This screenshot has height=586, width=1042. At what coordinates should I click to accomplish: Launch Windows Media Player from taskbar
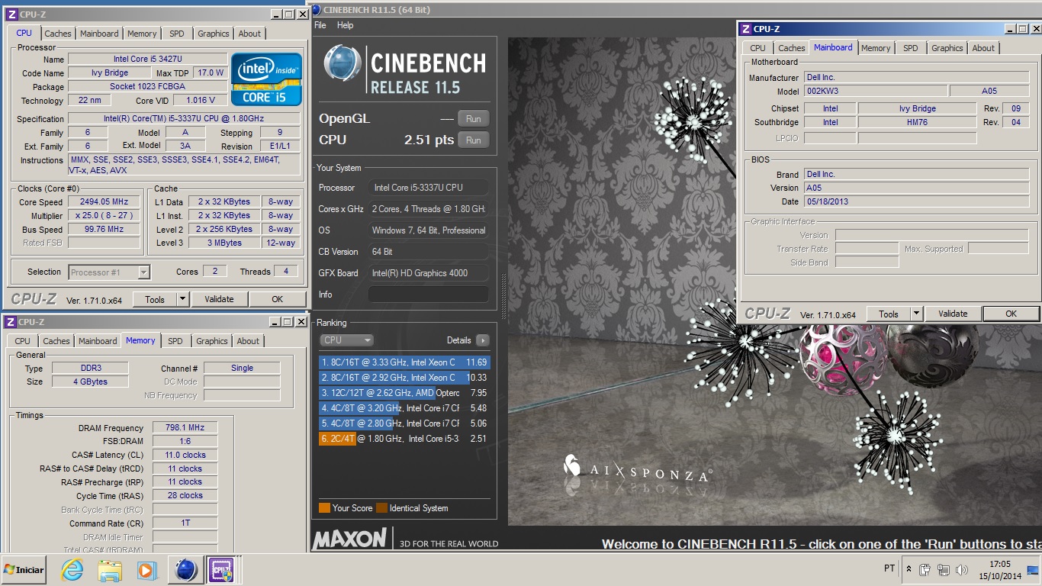[146, 570]
